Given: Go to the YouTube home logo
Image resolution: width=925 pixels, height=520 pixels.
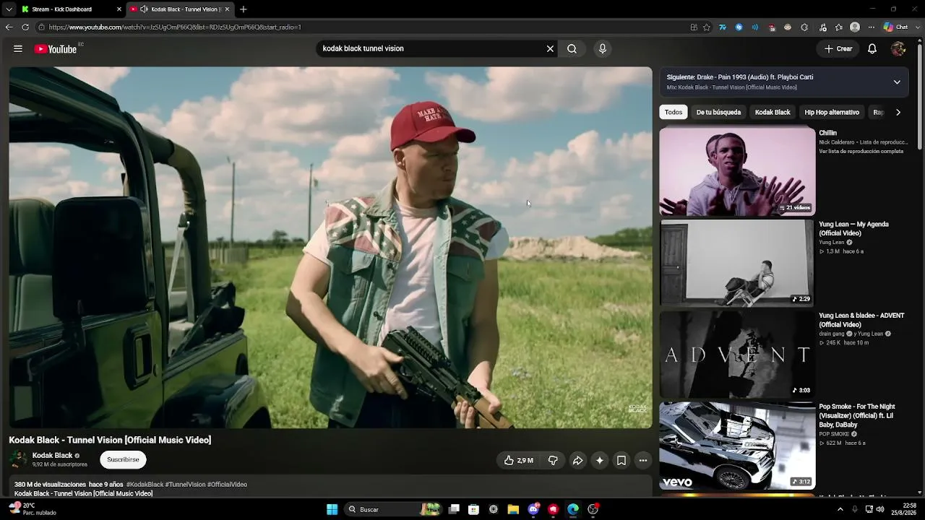Looking at the screenshot, I should (56, 49).
